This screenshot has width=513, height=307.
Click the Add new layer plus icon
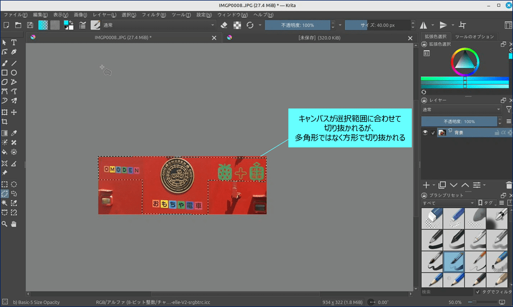(x=426, y=185)
